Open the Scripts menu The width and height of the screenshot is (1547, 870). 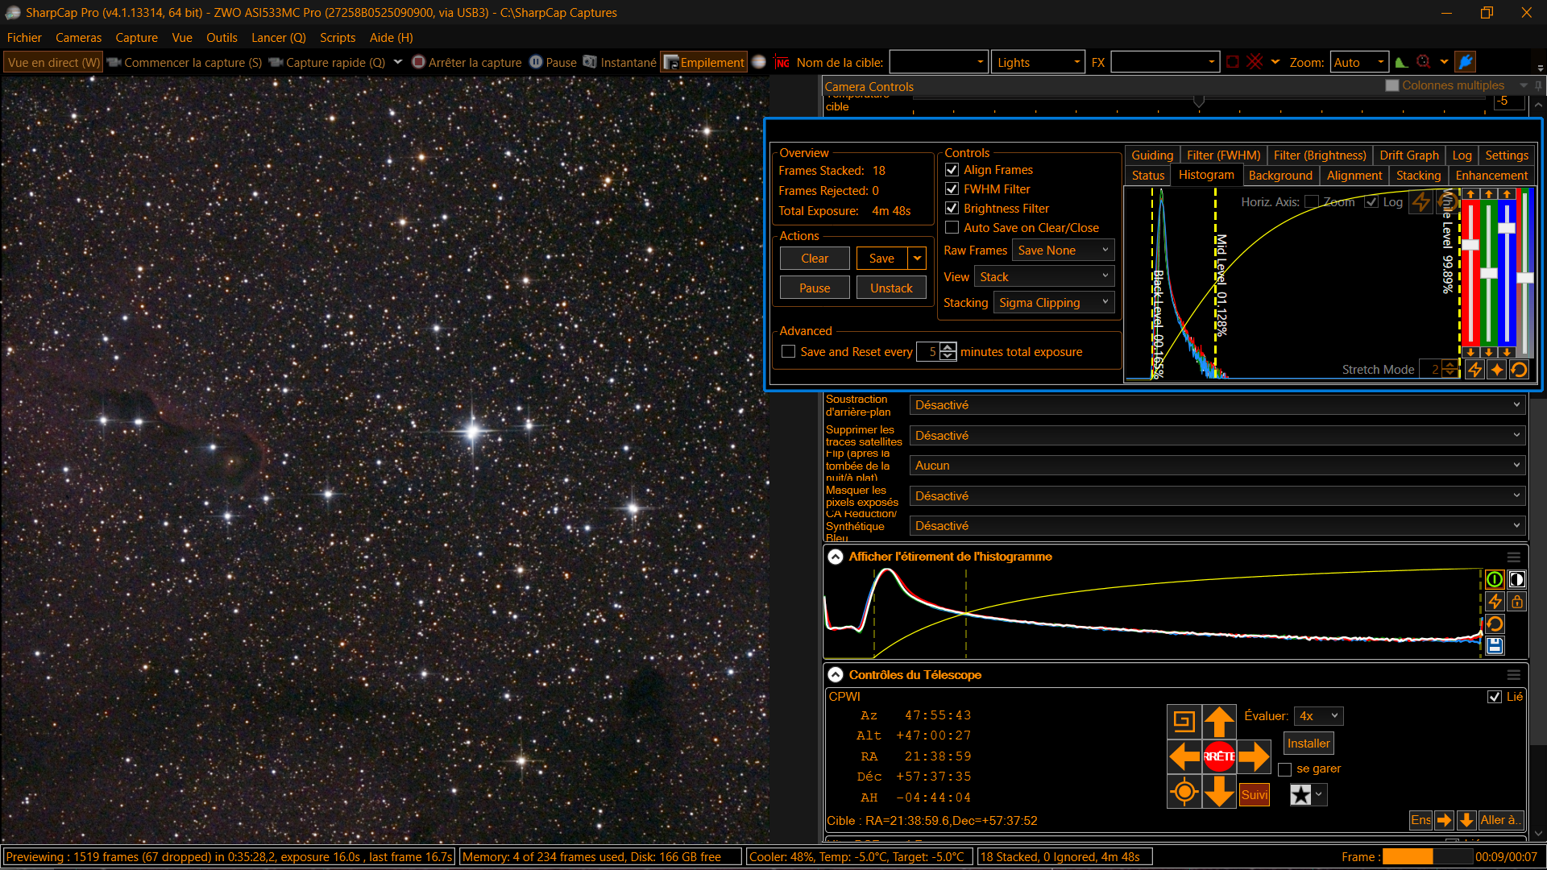pyautogui.click(x=338, y=38)
